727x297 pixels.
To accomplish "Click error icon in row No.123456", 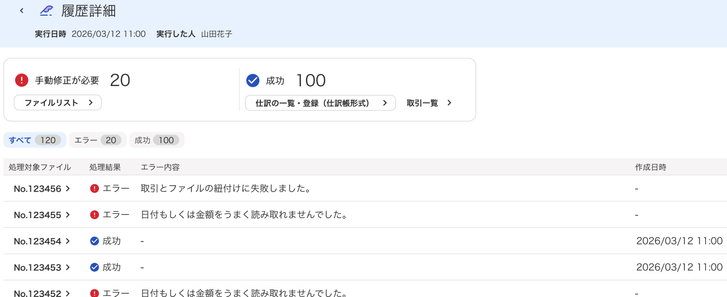I will click(95, 188).
